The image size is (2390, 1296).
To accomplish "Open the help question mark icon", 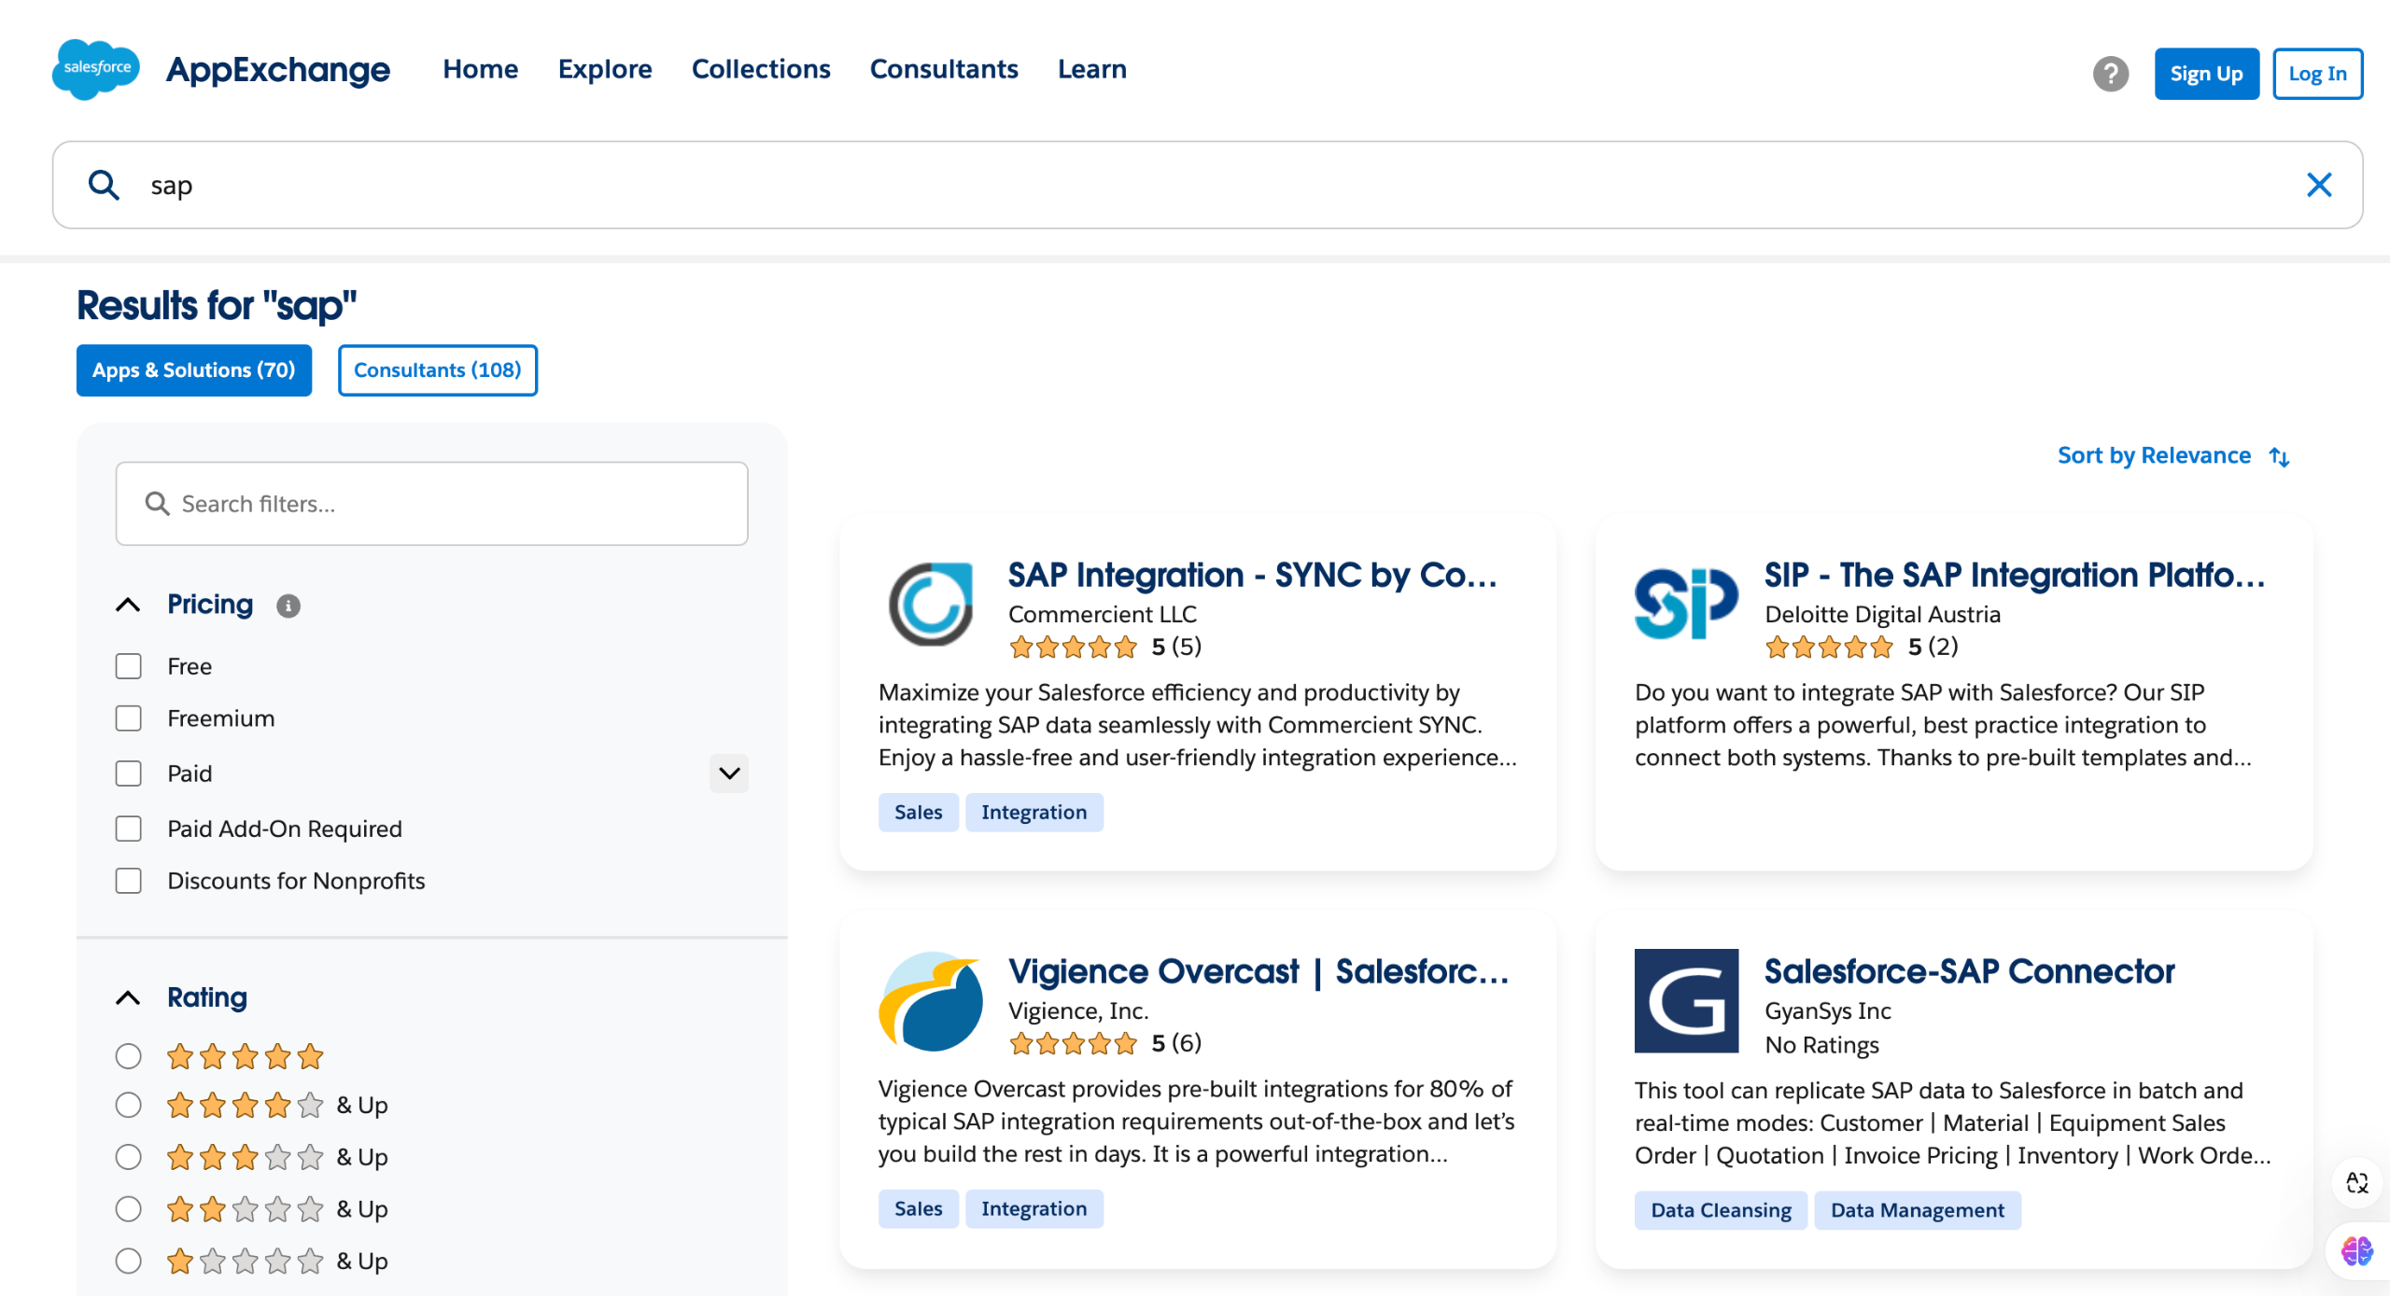I will coord(2110,74).
